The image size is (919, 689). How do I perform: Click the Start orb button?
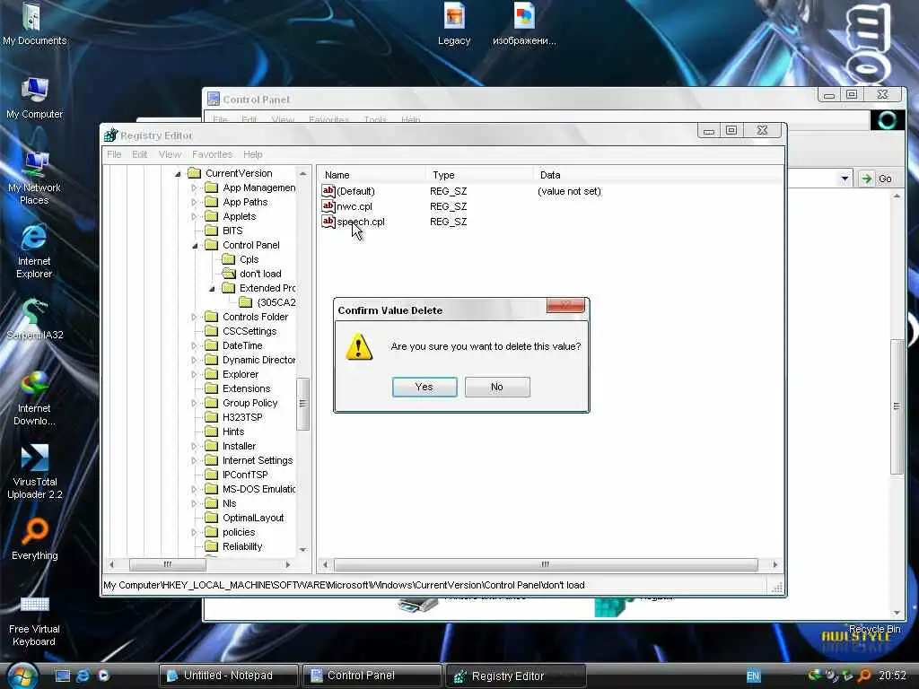[x=22, y=676]
